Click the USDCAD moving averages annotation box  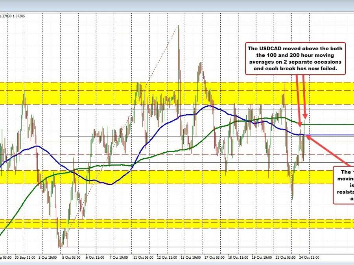pos(295,58)
